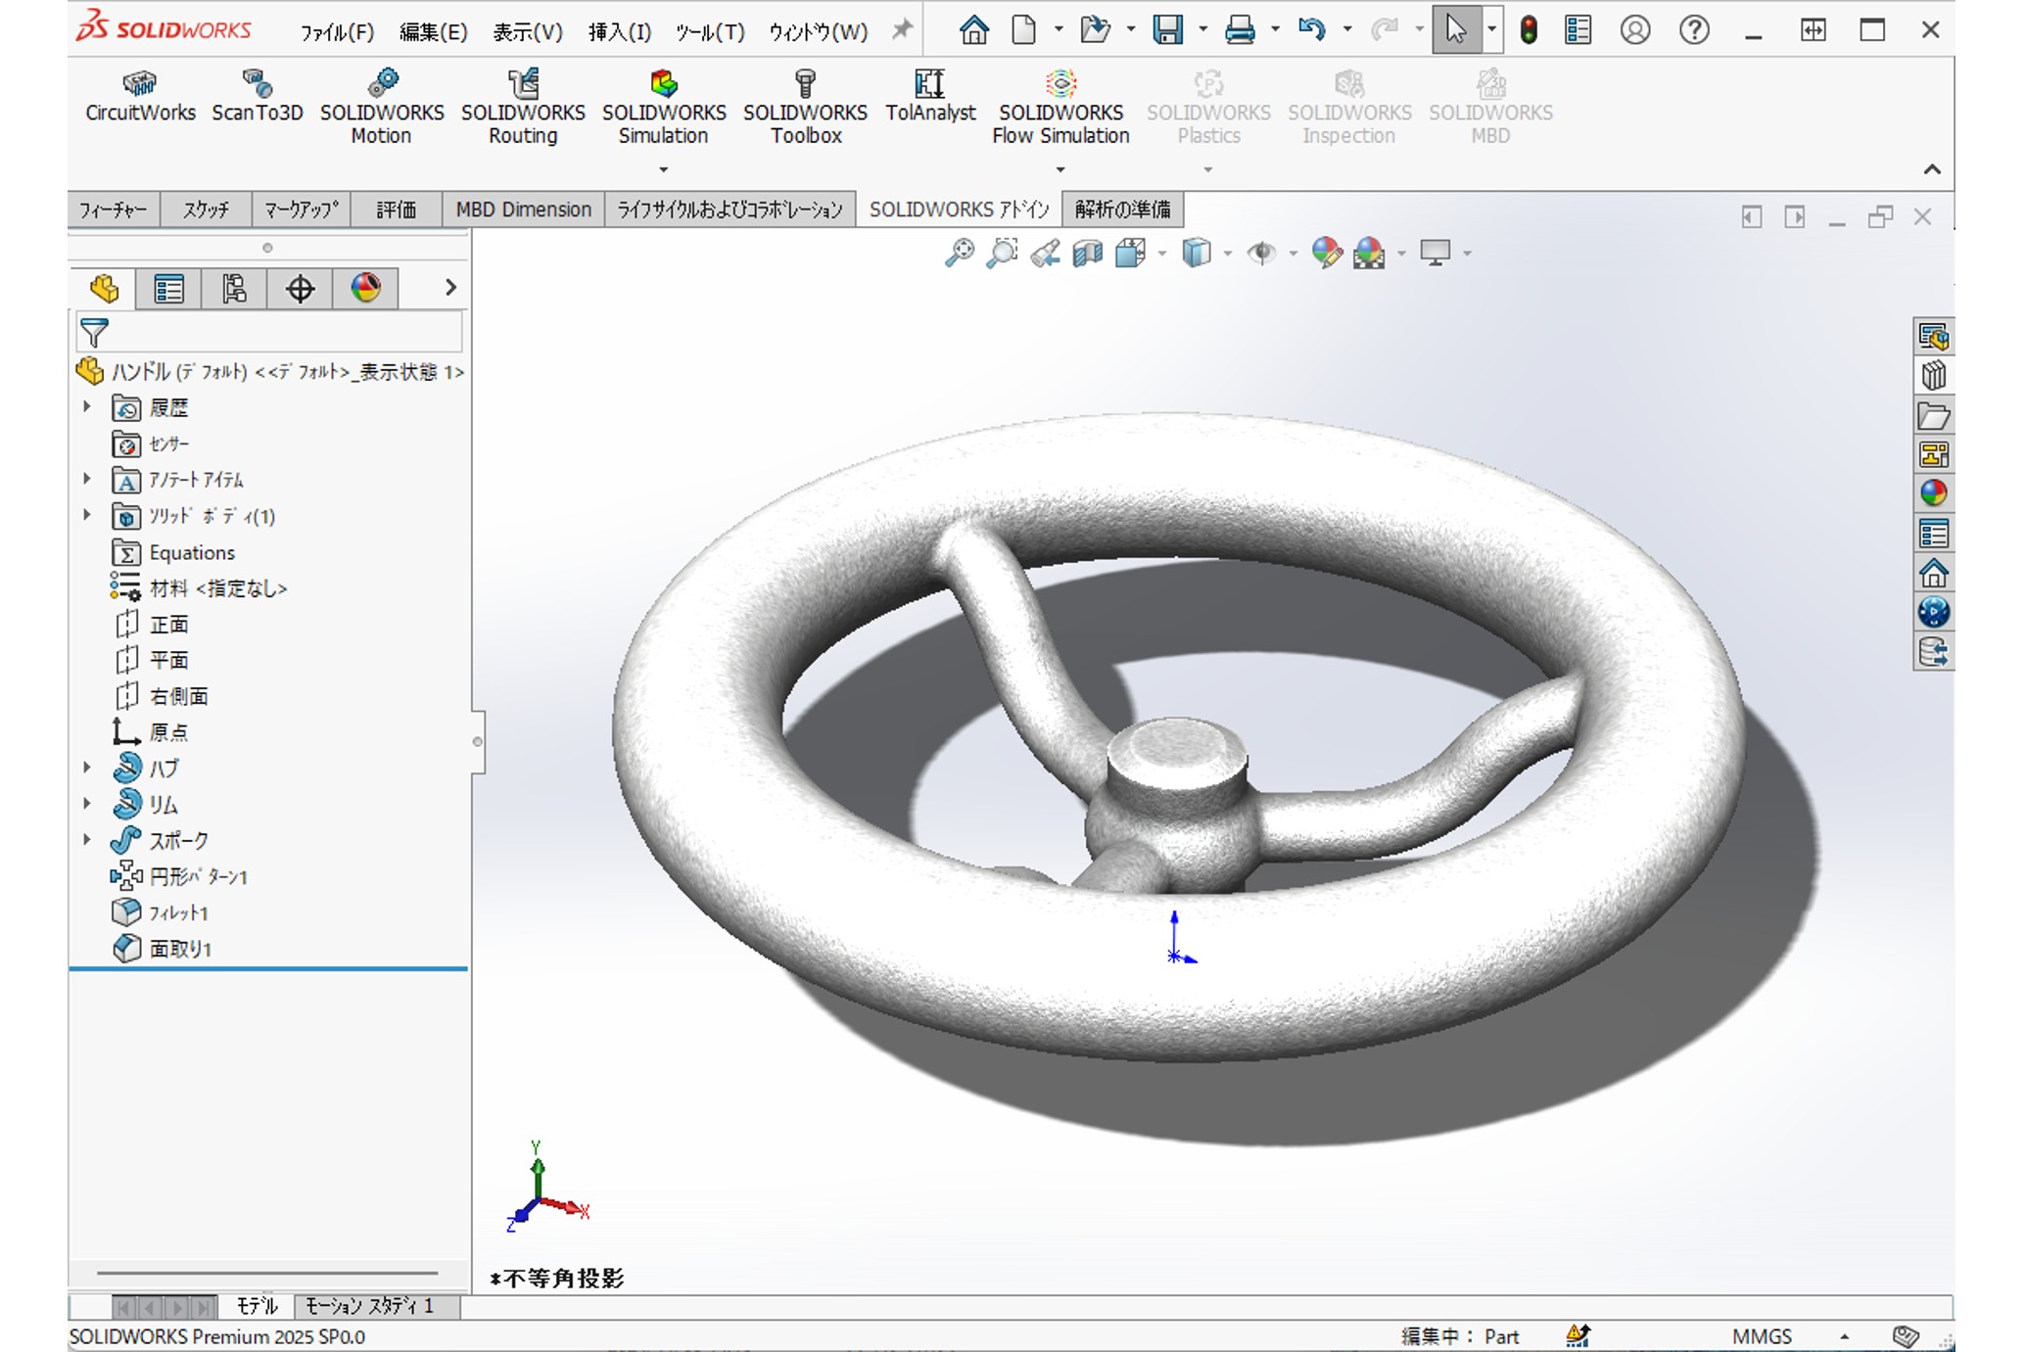Switch to DisplayManager color ball tab
The height and width of the screenshot is (1352, 2024).
pos(365,289)
